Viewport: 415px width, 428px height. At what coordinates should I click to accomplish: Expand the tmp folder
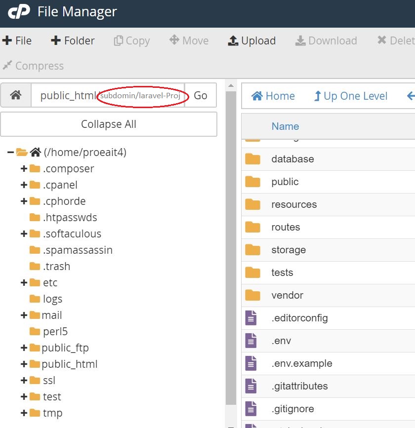(x=24, y=413)
